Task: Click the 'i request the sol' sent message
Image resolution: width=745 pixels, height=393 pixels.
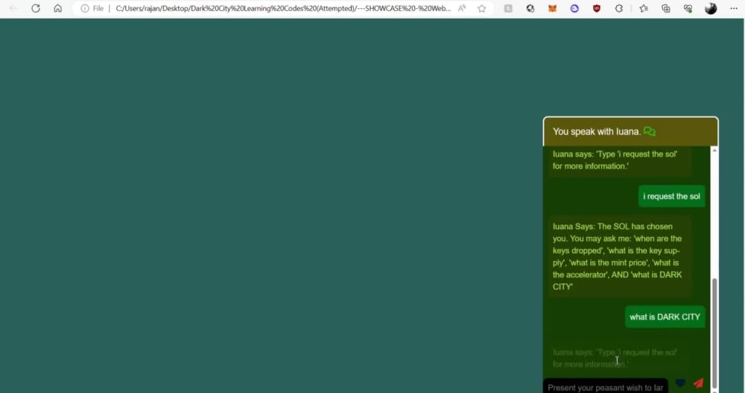Action: coord(671,197)
